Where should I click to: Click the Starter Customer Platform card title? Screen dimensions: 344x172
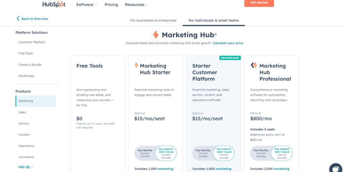pyautogui.click(x=205, y=73)
